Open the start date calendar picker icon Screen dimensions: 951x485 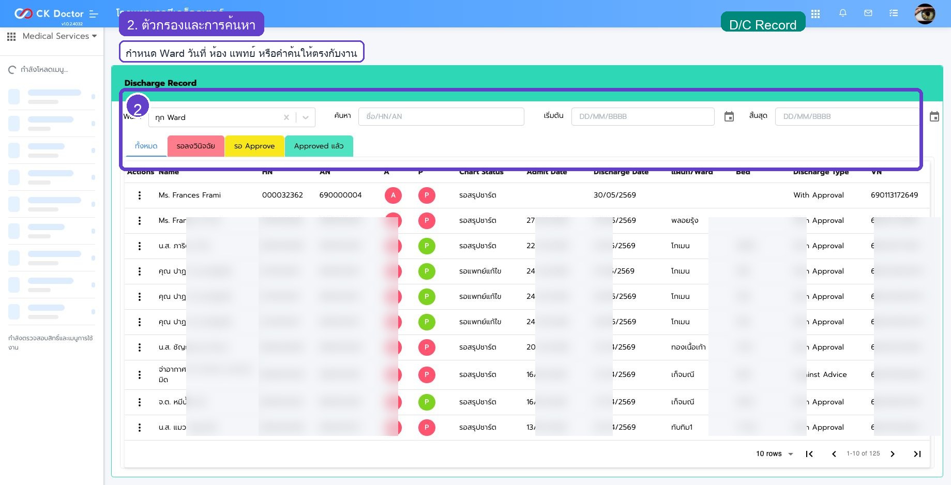point(729,117)
